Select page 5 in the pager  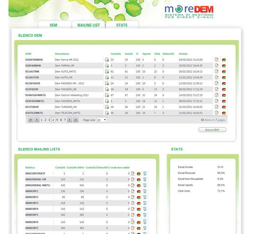tap(57, 120)
